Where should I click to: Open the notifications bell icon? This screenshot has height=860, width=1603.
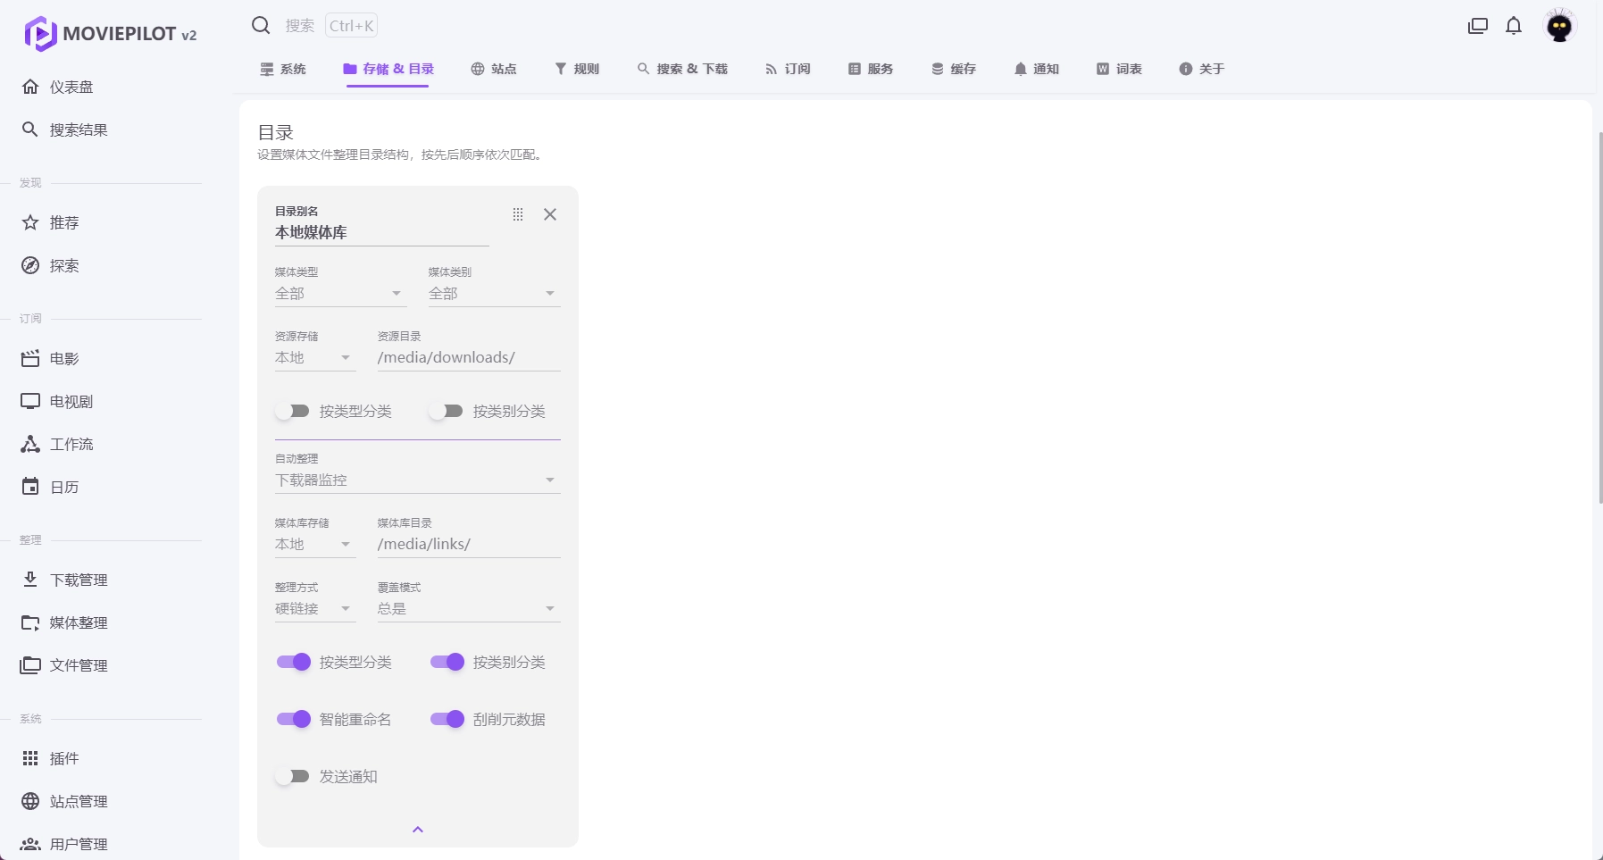pyautogui.click(x=1514, y=26)
